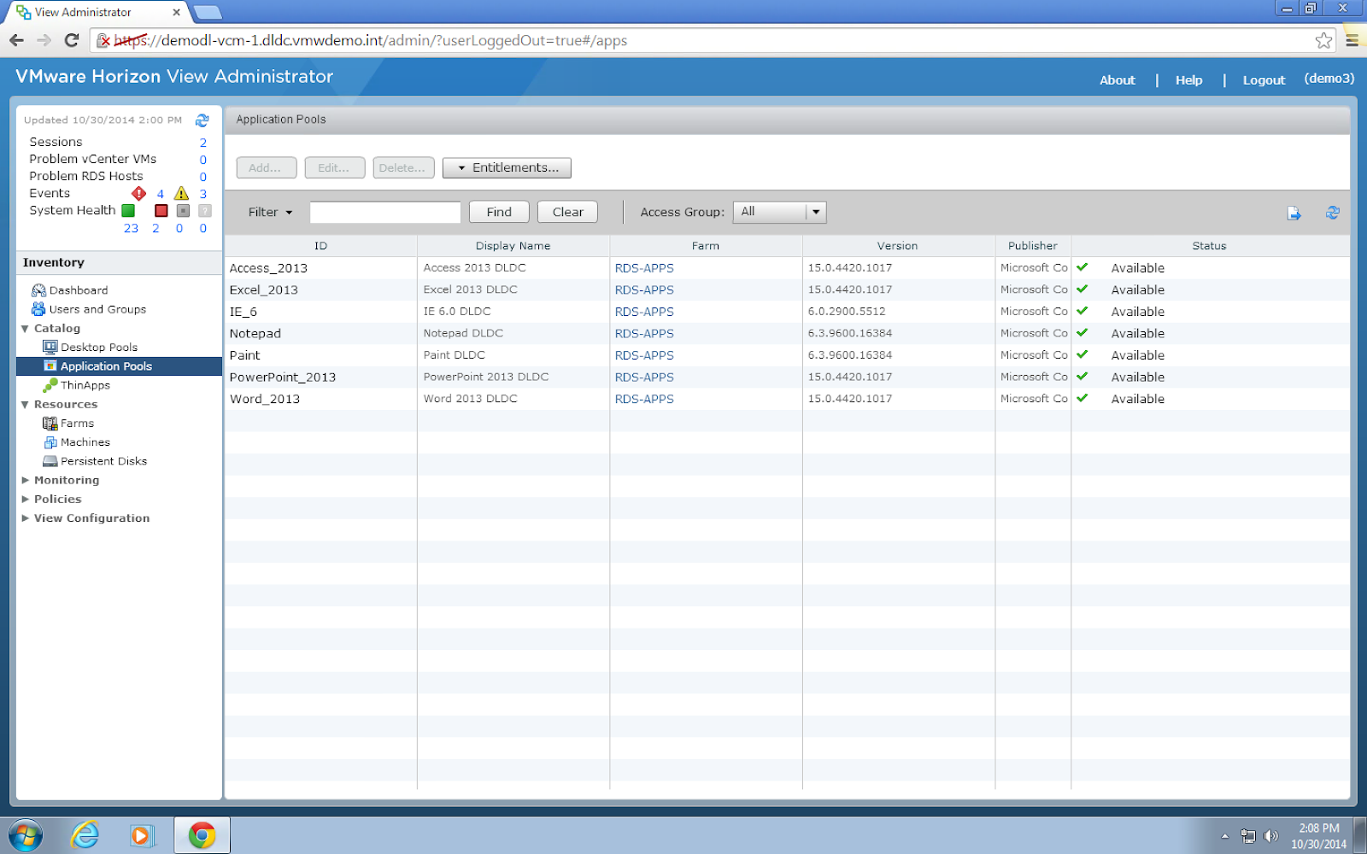The height and width of the screenshot is (854, 1367).
Task: Open the Help link
Action: pyautogui.click(x=1188, y=80)
